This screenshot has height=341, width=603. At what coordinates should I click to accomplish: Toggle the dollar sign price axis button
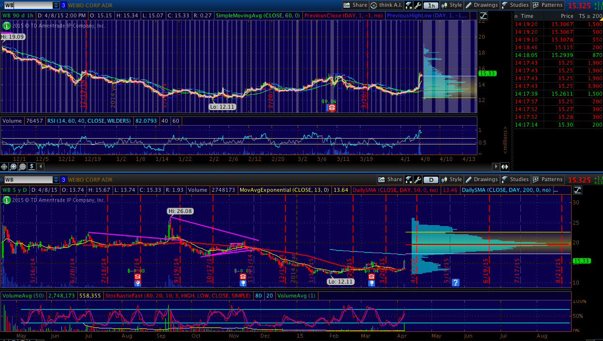pos(31,167)
